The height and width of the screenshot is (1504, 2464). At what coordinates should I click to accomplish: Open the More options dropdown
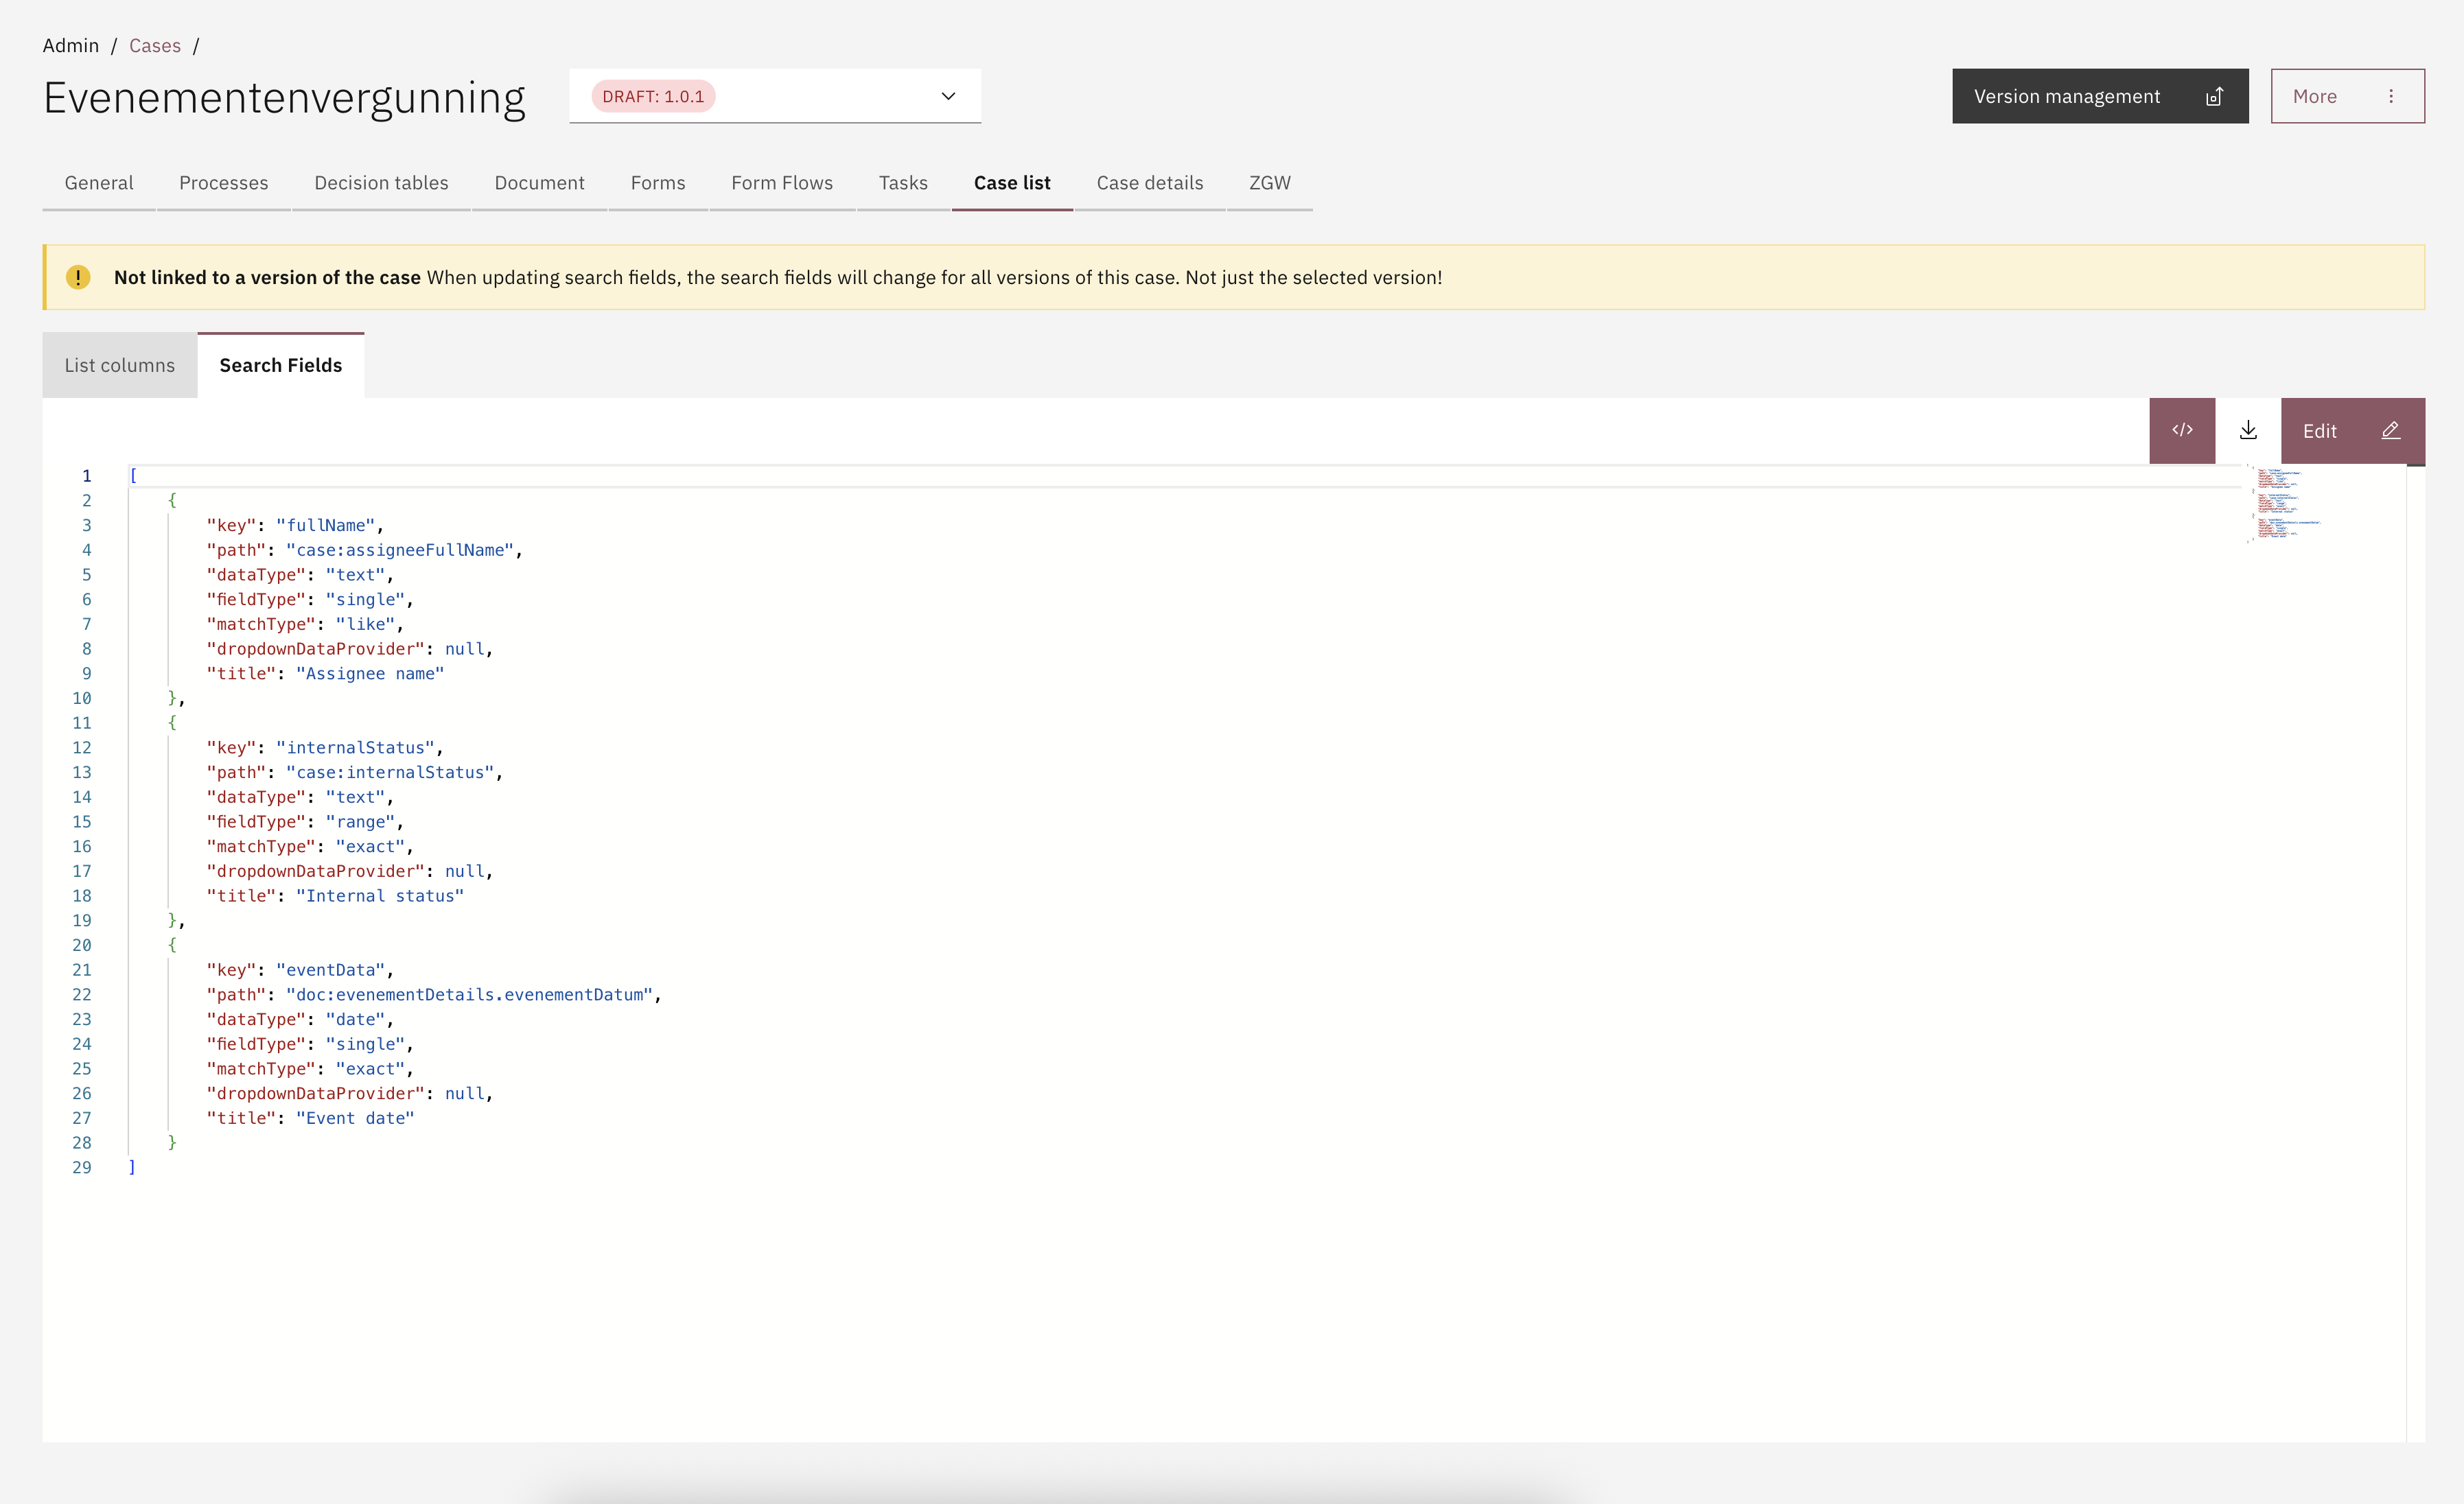pyautogui.click(x=2315, y=97)
